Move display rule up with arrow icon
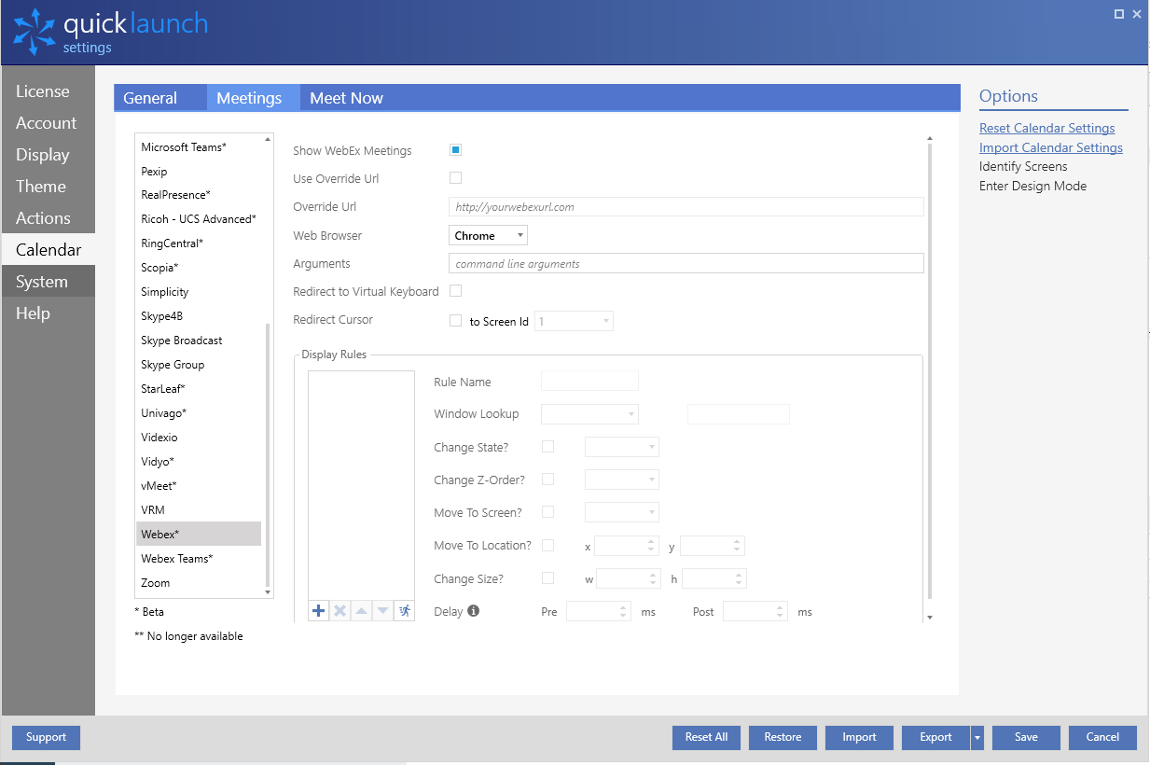The width and height of the screenshot is (1150, 765). [x=361, y=611]
